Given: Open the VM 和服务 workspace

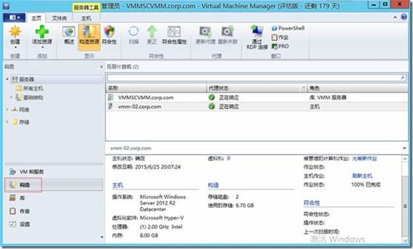Looking at the screenshot, I should (53, 172).
